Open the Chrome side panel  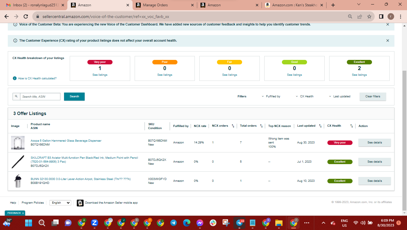coord(381,16)
